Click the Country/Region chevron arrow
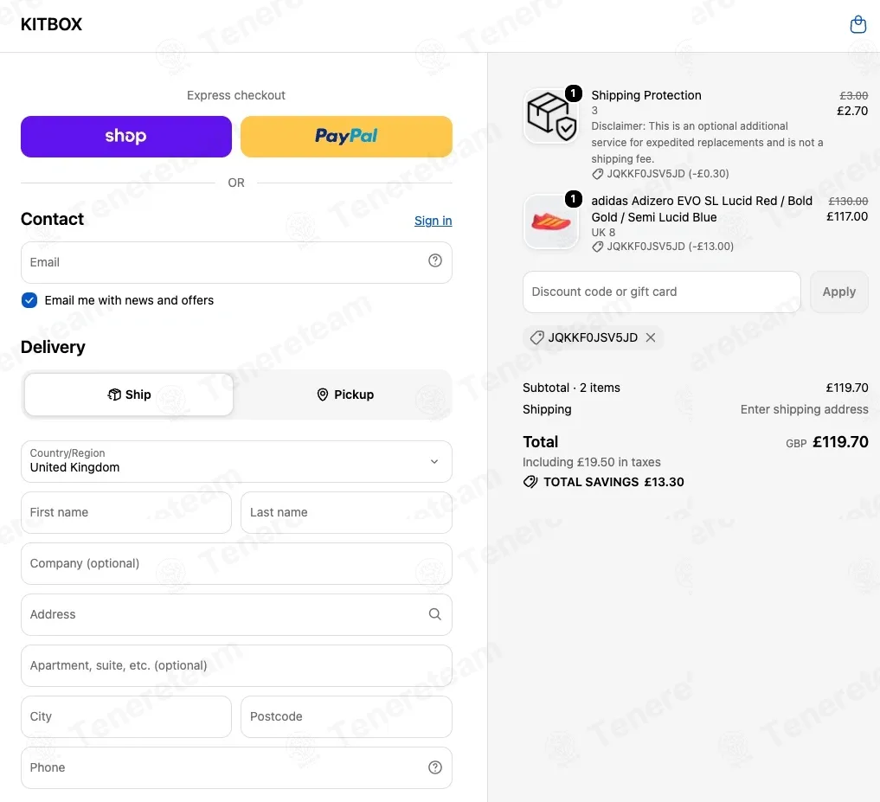This screenshot has height=802, width=880. pos(434,461)
